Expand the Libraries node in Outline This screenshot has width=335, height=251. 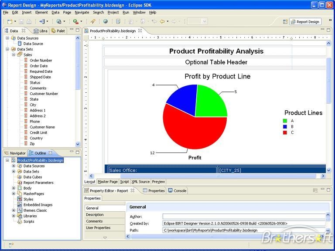point(14,216)
